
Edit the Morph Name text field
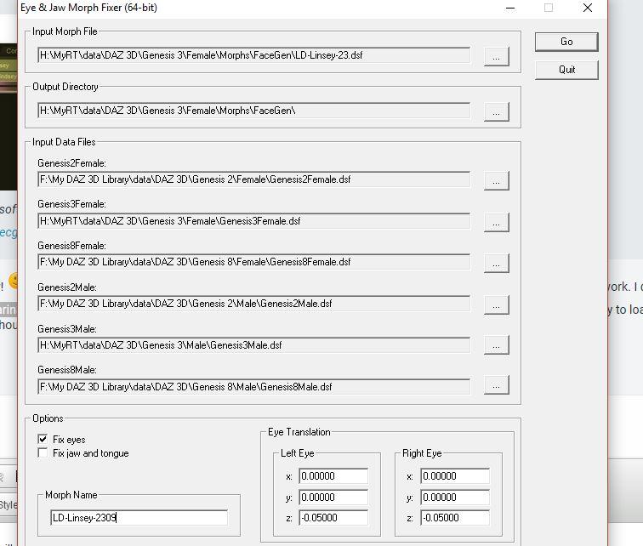[x=139, y=518]
